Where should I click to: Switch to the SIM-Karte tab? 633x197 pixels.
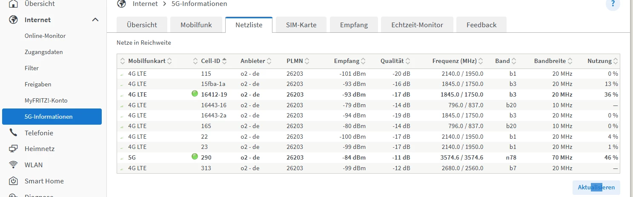(x=302, y=25)
